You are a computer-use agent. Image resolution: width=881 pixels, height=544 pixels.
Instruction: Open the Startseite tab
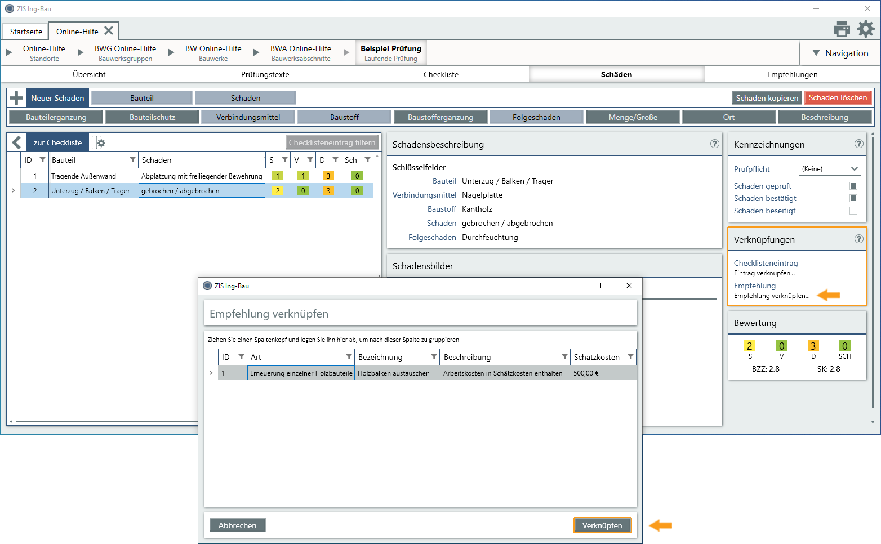click(x=26, y=32)
